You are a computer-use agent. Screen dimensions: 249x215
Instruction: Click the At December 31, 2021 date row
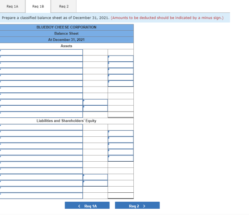click(66, 40)
